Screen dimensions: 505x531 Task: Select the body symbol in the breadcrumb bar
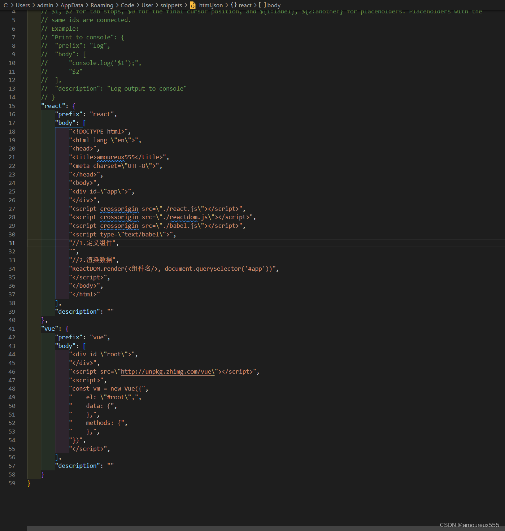274,5
